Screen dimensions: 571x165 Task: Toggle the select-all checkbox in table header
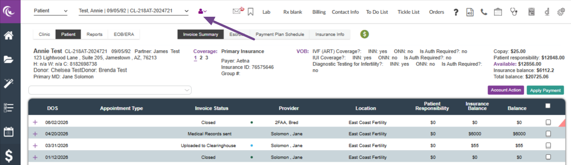548,106
